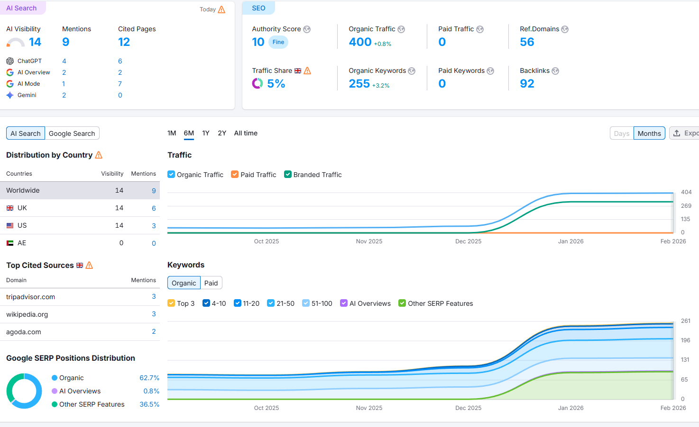This screenshot has width=699, height=427.
Task: Open the warning icon beside Distribution by Country
Action: point(99,155)
